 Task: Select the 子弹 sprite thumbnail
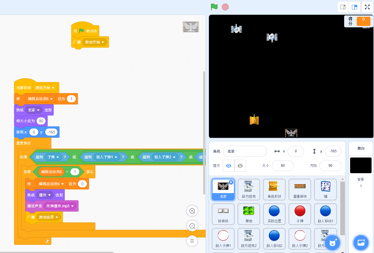[300, 214]
